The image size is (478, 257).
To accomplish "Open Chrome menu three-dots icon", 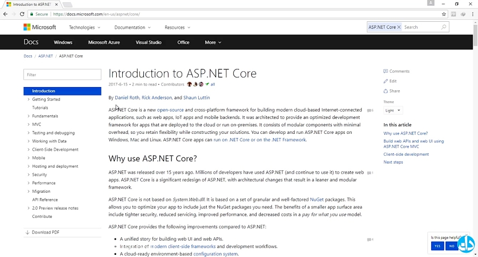I will coord(471,14).
